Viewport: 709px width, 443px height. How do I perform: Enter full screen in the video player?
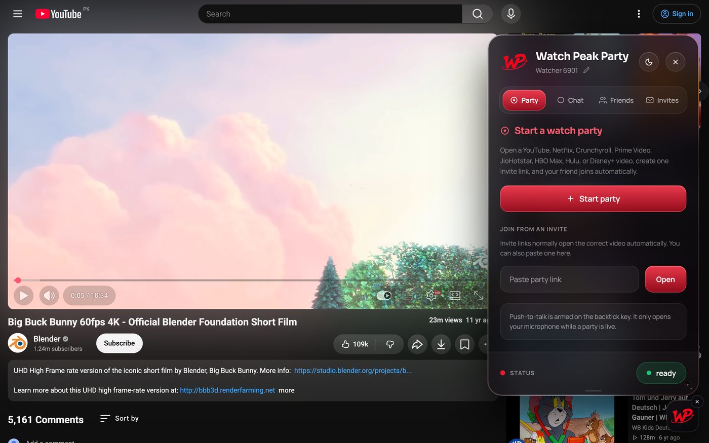[x=478, y=295]
